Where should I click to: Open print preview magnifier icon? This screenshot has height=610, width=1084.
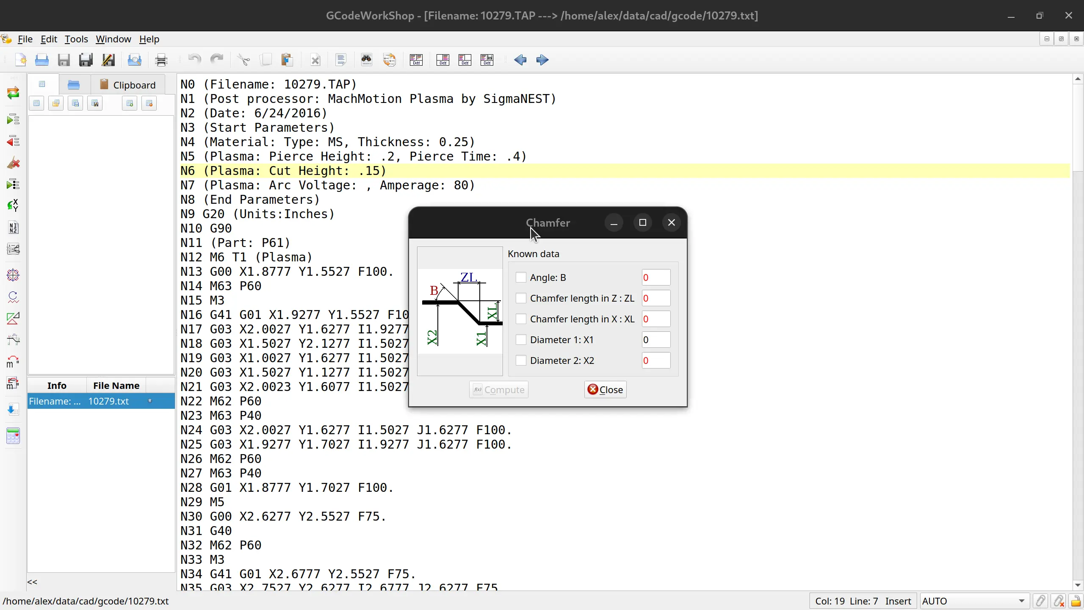[x=135, y=60]
